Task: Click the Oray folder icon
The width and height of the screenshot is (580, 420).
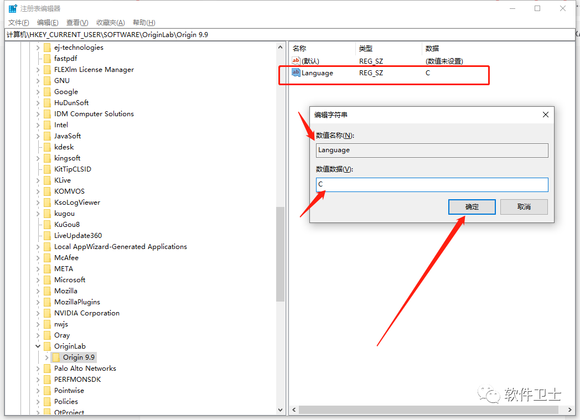Action: pyautogui.click(x=48, y=335)
